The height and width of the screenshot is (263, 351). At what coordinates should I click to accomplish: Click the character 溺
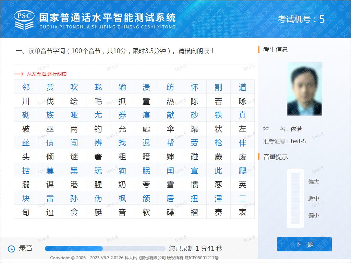(x=26, y=185)
